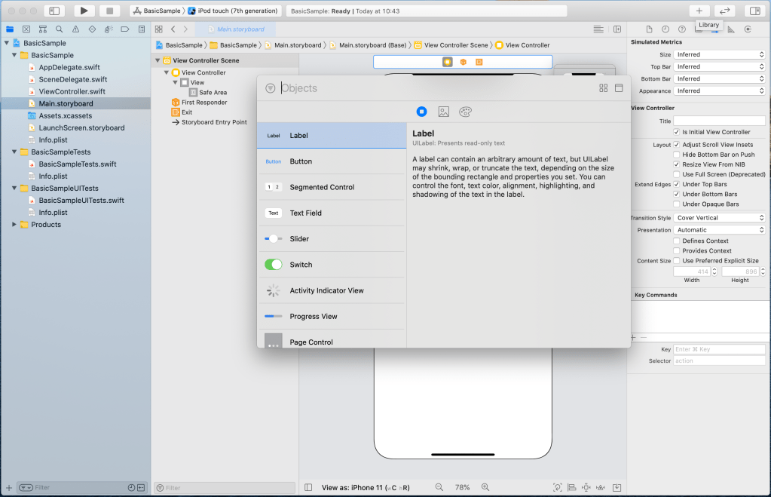Viewport: 771px width, 497px height.
Task: Show the image media library tab
Action: point(444,112)
